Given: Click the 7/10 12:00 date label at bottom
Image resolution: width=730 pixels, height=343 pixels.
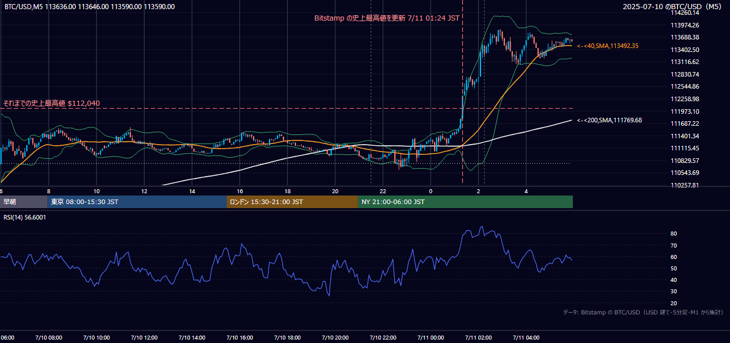Looking at the screenshot, I should pos(143,337).
